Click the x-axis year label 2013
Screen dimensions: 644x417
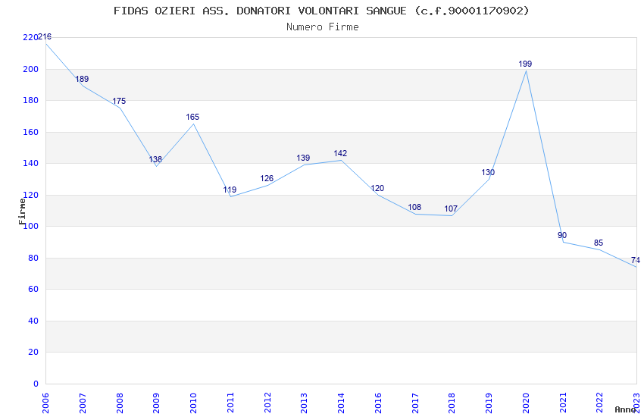coord(304,403)
